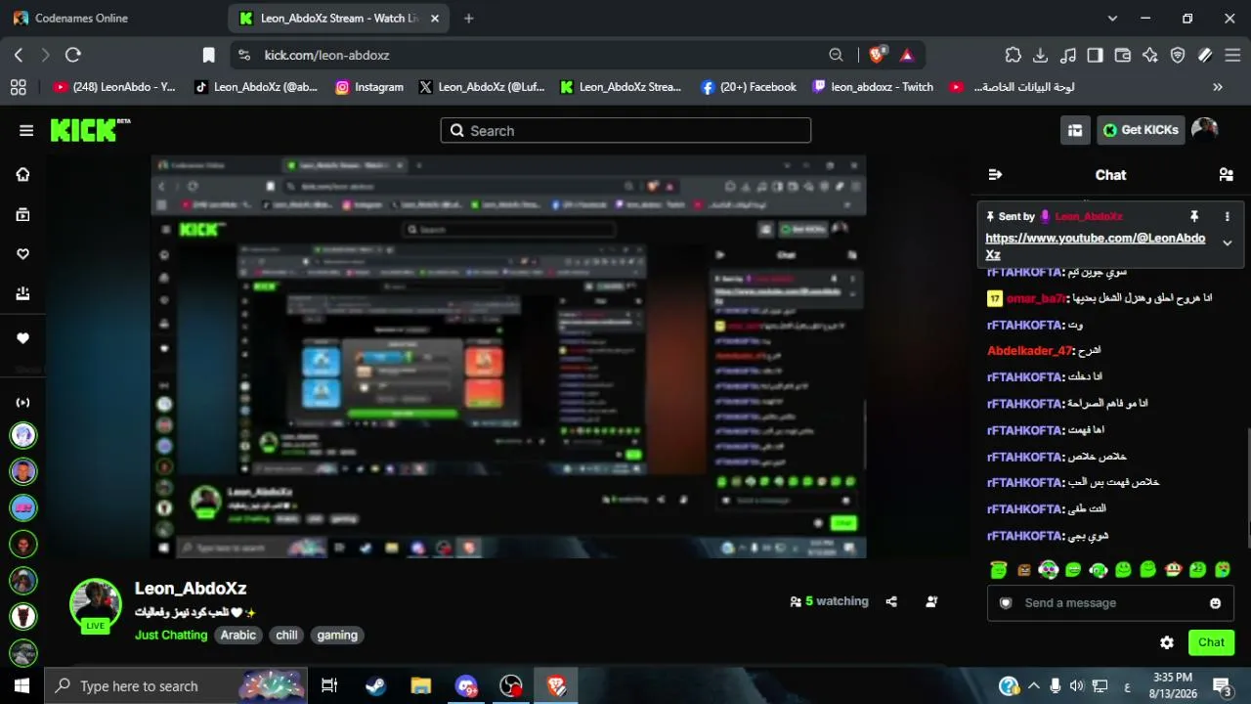This screenshot has height=704, width=1251.
Task: Send message with green Chat button
Action: [x=1211, y=642]
